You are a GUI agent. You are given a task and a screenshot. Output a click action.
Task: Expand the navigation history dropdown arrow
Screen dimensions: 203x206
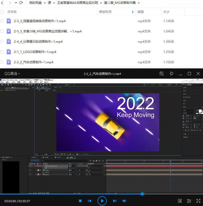[16, 3]
